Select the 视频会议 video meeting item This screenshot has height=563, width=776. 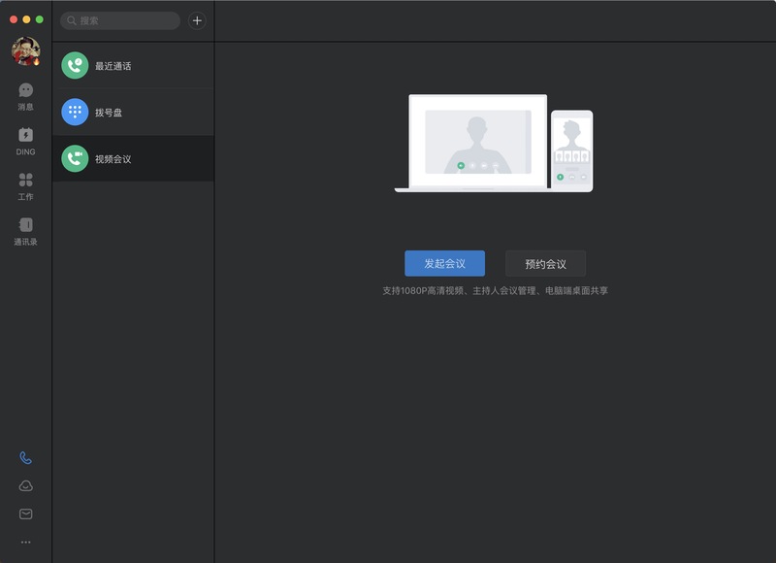coord(133,158)
